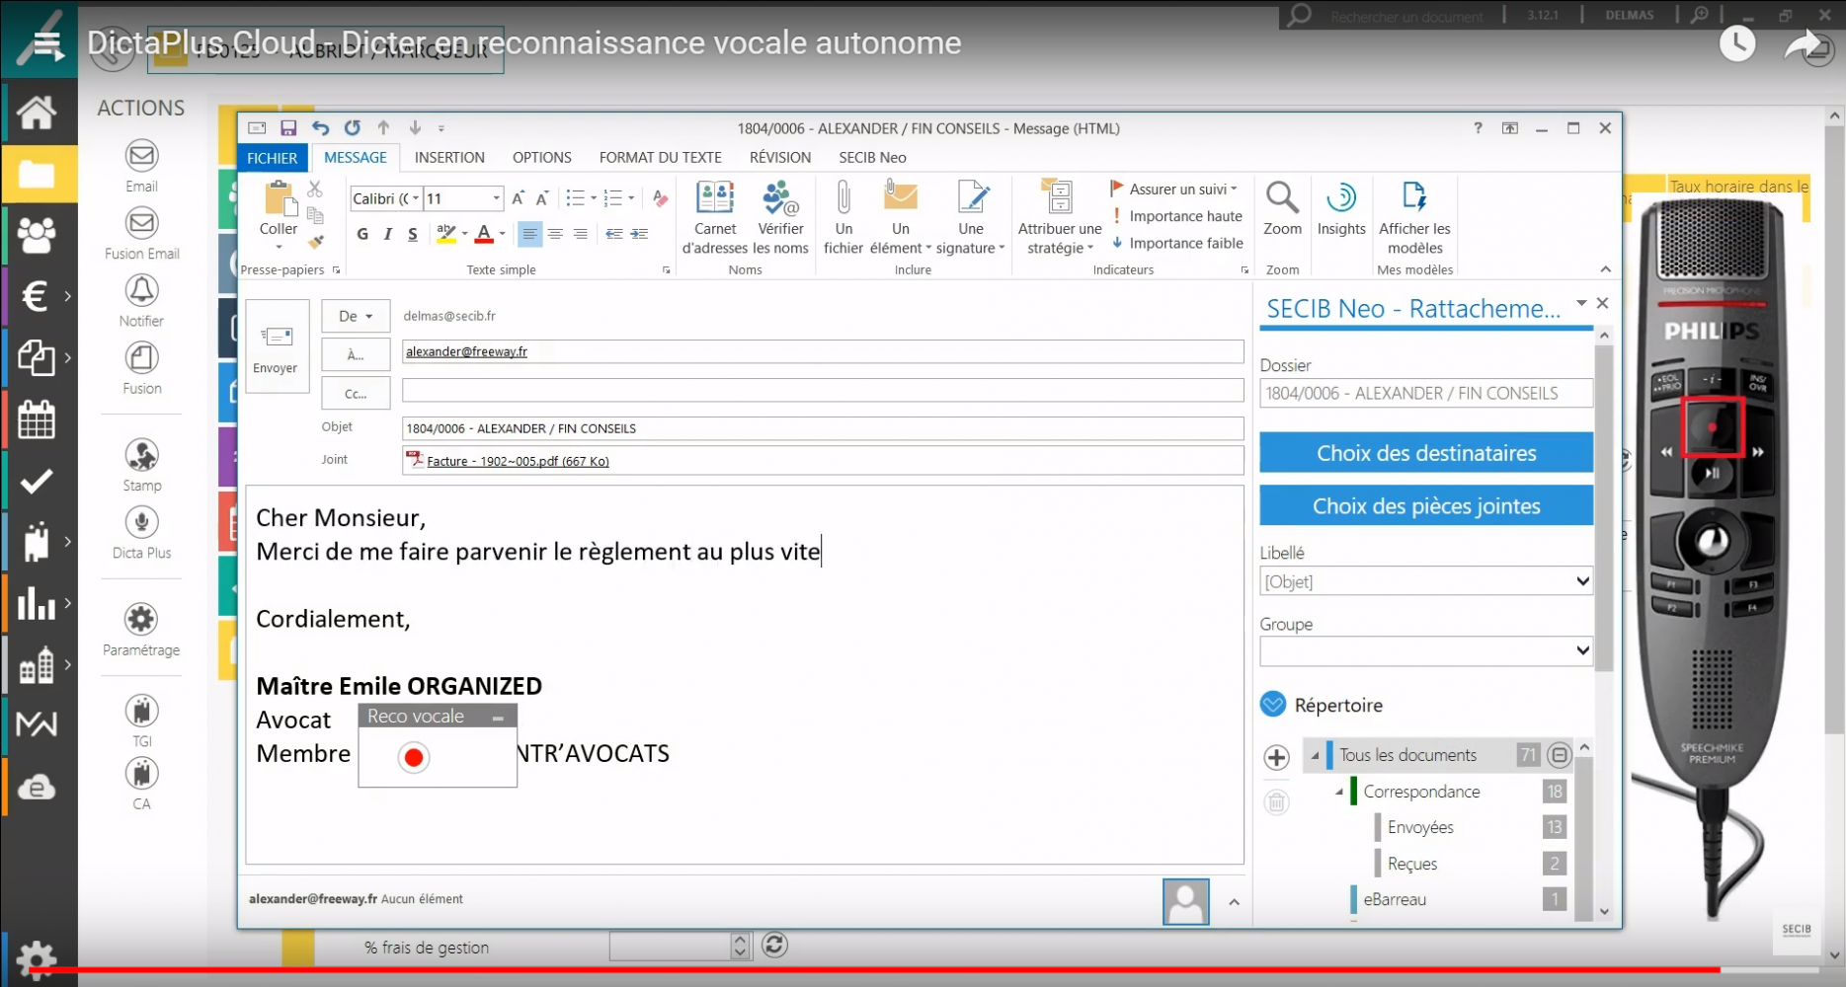Toggle Importance faible flag

(1176, 243)
